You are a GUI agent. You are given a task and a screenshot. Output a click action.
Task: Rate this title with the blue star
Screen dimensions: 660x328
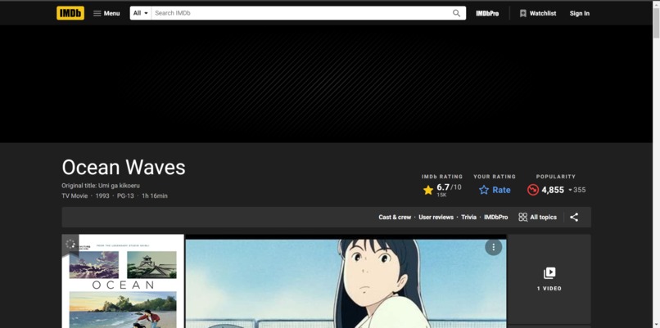tap(495, 190)
